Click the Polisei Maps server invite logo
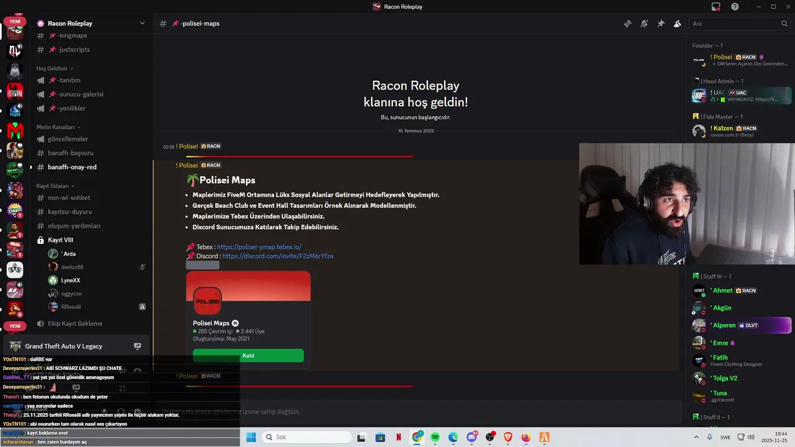This screenshot has height=447, width=795. tap(207, 301)
